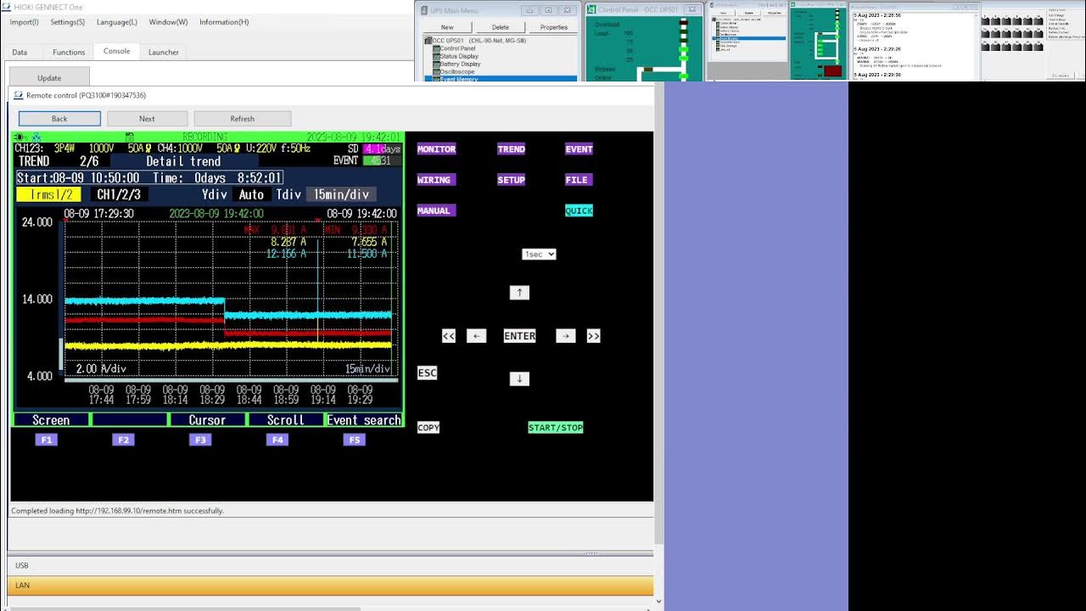Select the Irms1/2 parameter selector

tap(48, 194)
